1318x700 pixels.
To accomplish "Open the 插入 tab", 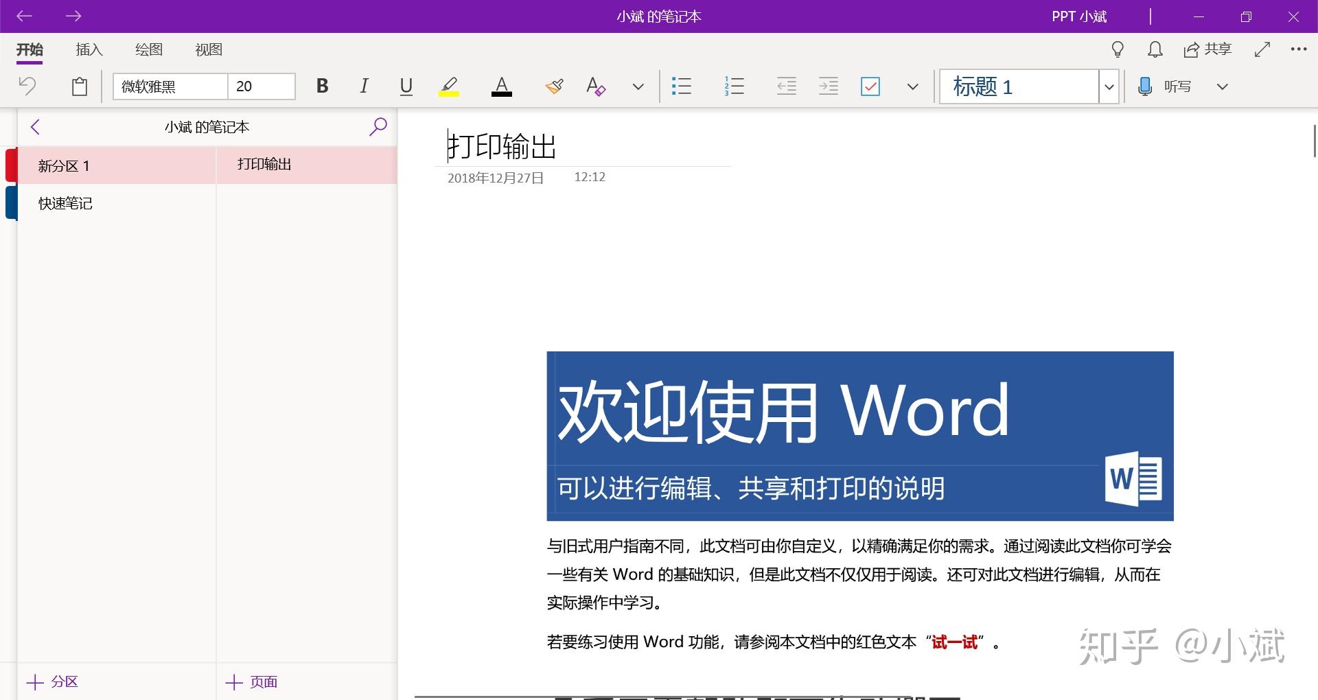I will [89, 49].
